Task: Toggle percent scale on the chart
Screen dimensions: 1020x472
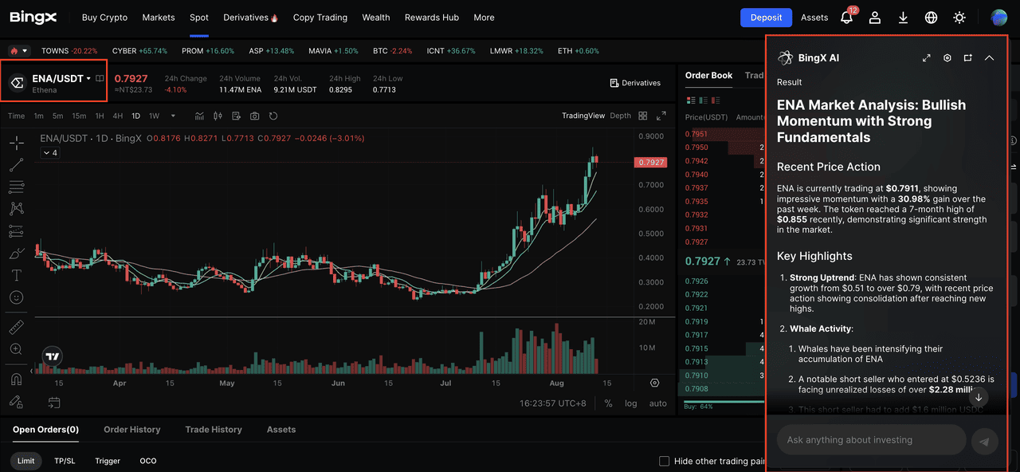Action: point(609,403)
